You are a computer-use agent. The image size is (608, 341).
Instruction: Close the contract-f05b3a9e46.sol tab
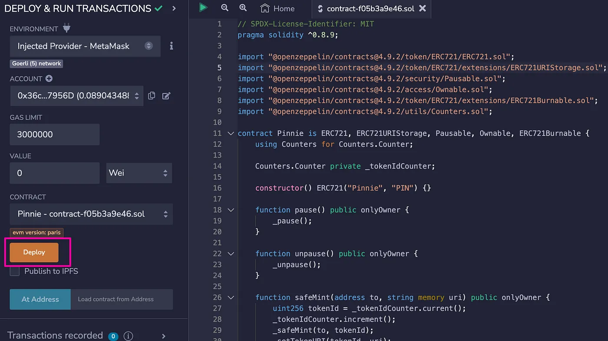[x=423, y=8]
